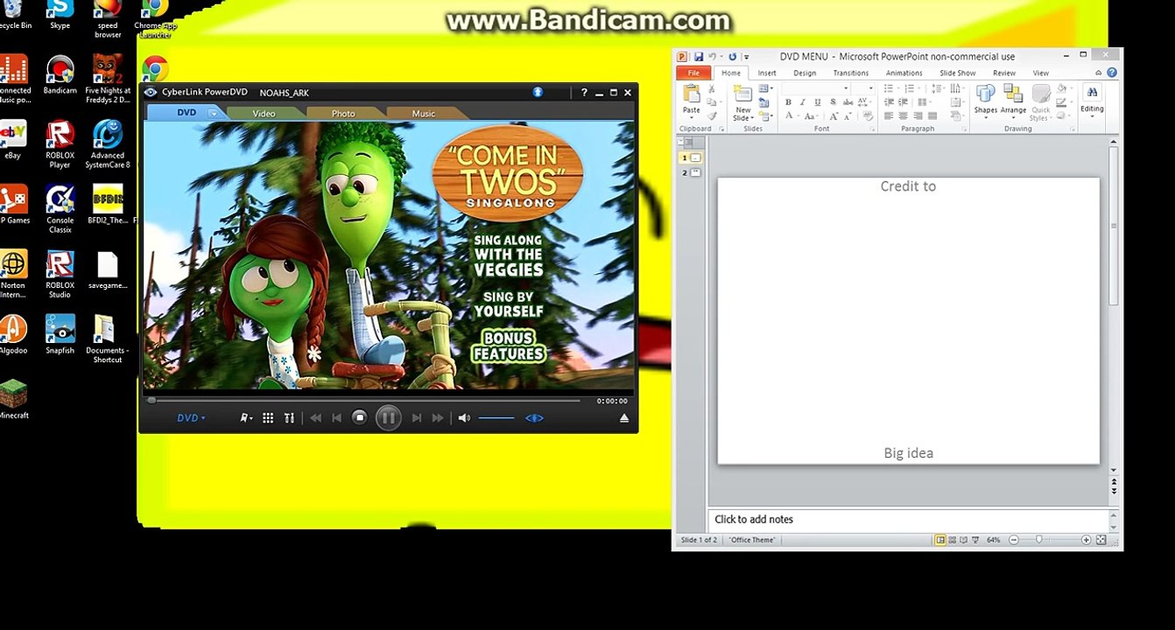Image resolution: width=1175 pixels, height=630 pixels.
Task: Open the DVD menu dropdown at bottom
Action: tap(191, 418)
